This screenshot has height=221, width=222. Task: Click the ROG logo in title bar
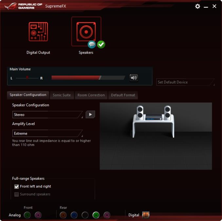click(10, 6)
